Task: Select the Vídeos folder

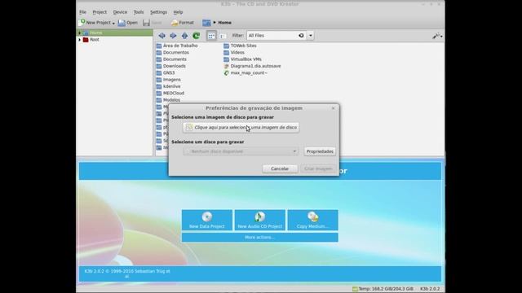Action: pos(234,52)
